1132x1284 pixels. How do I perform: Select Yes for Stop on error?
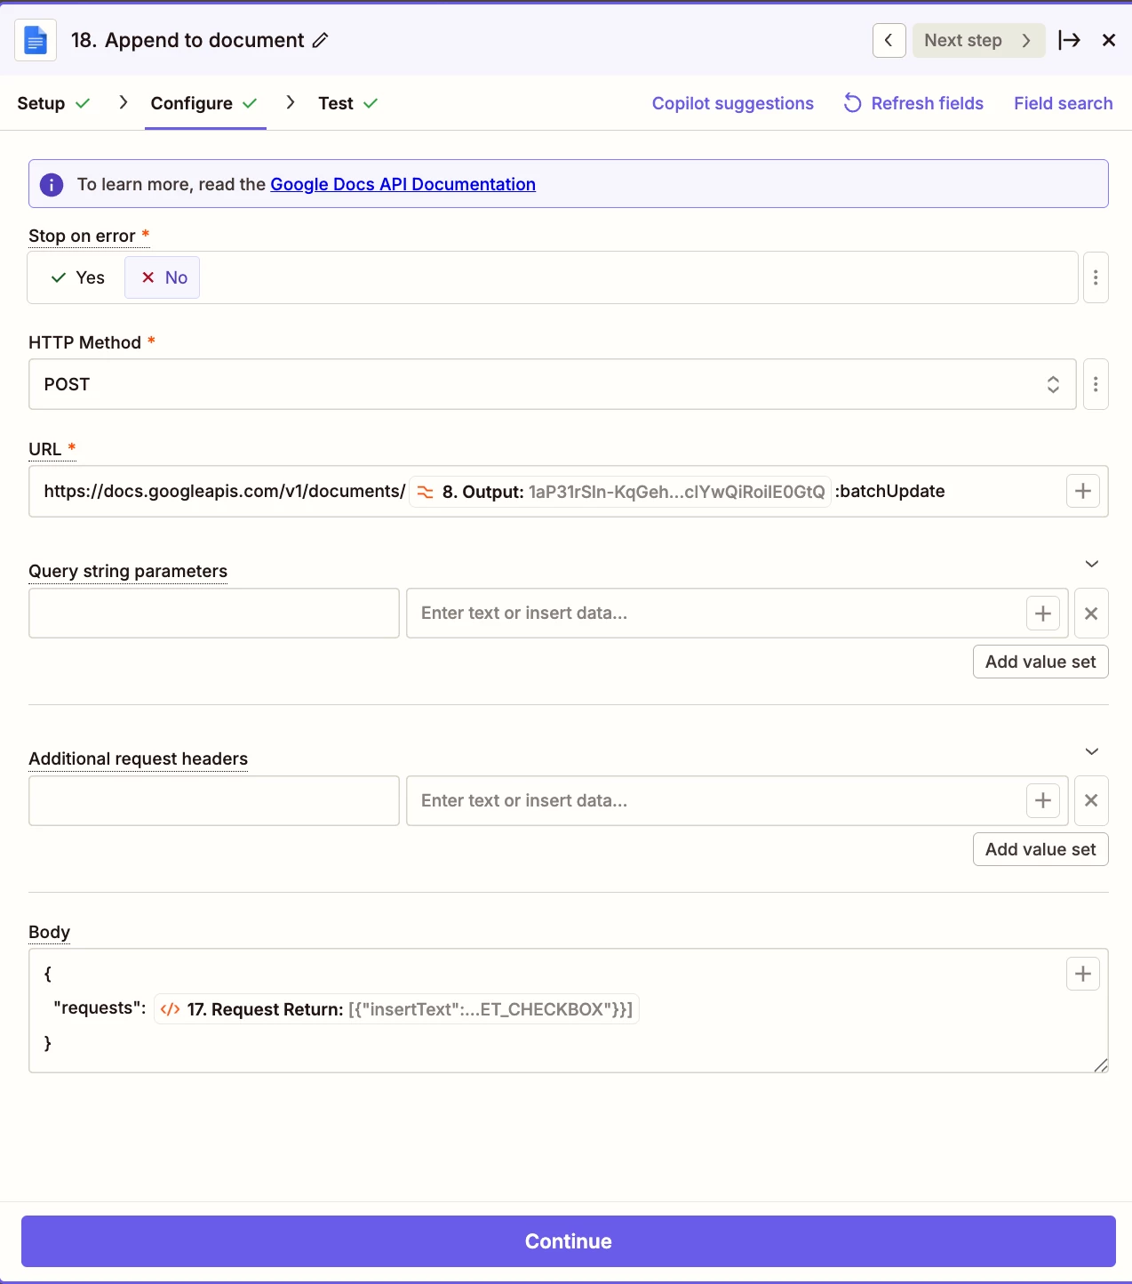click(78, 277)
